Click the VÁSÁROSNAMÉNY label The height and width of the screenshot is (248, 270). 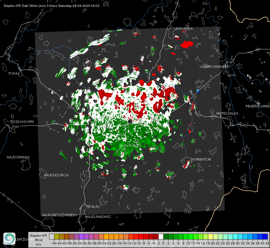[215, 67]
